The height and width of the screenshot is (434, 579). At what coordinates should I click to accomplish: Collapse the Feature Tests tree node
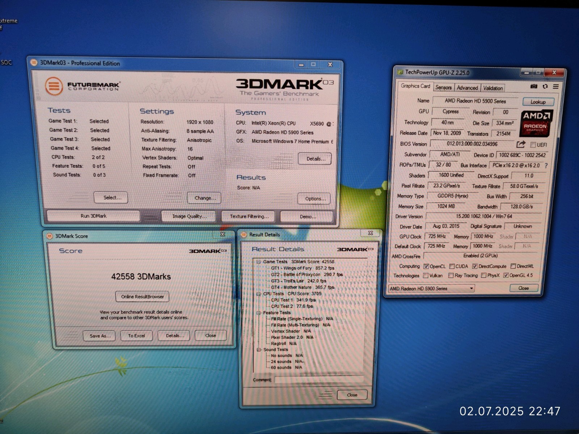(258, 313)
